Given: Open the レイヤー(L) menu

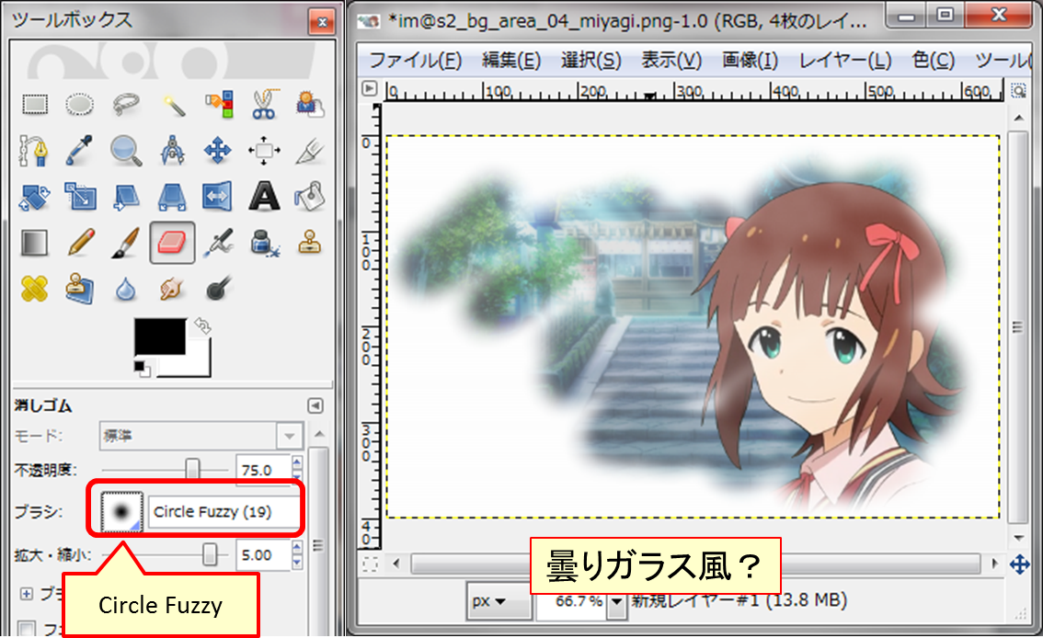Looking at the screenshot, I should (844, 61).
